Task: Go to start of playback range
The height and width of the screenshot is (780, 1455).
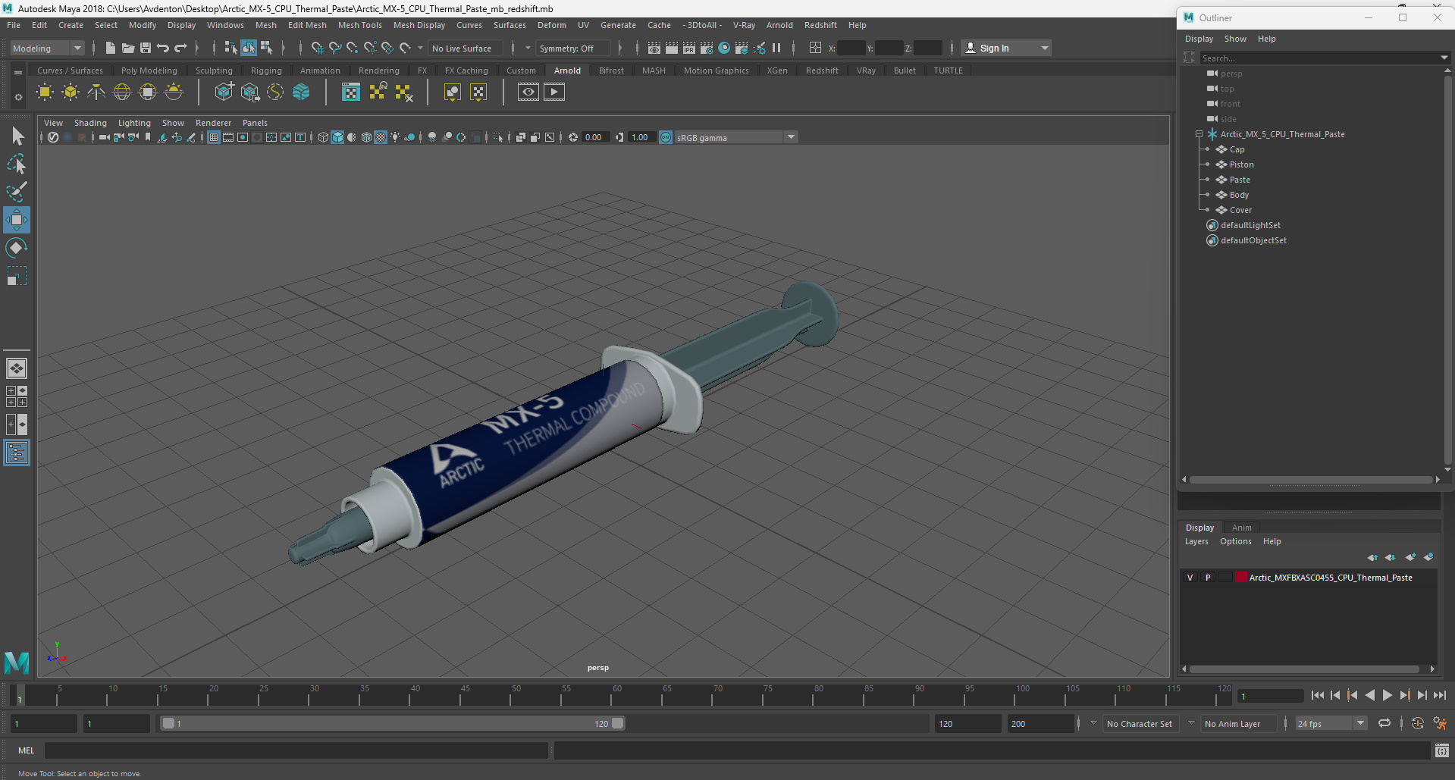Action: click(x=1318, y=695)
